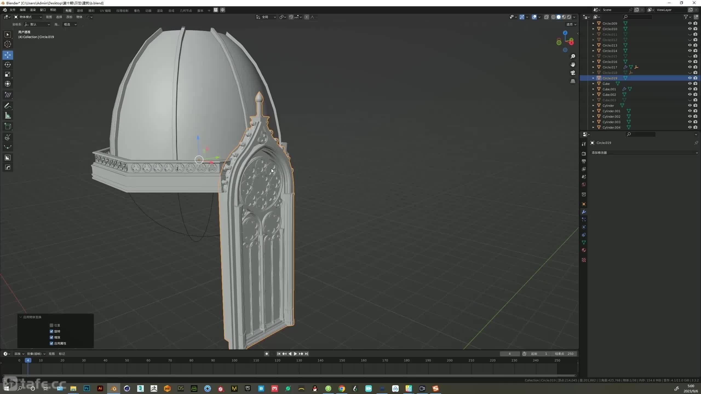Show hidden Circle.011 via eye icon

pos(690,34)
